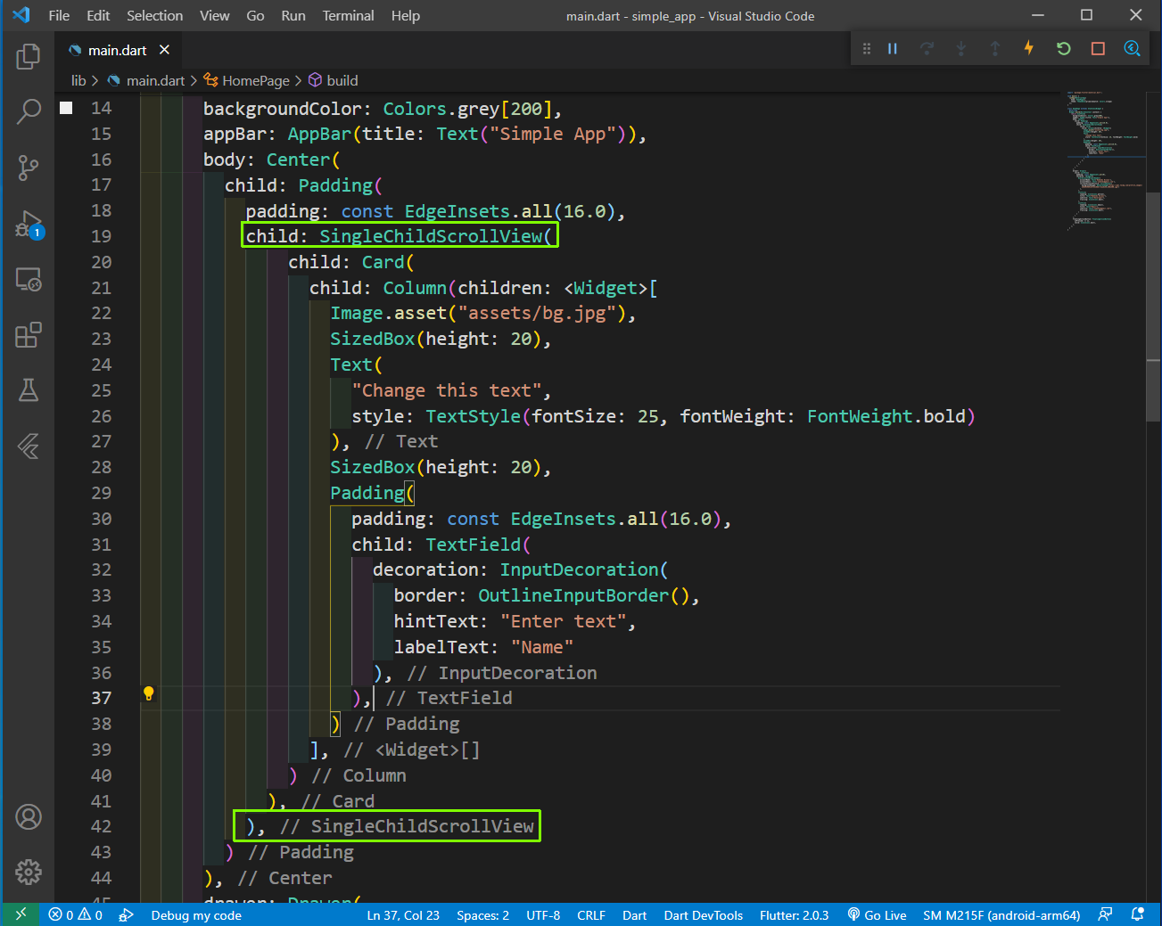
Task: Select device SM M215F (android-arm64)
Action: [1001, 915]
